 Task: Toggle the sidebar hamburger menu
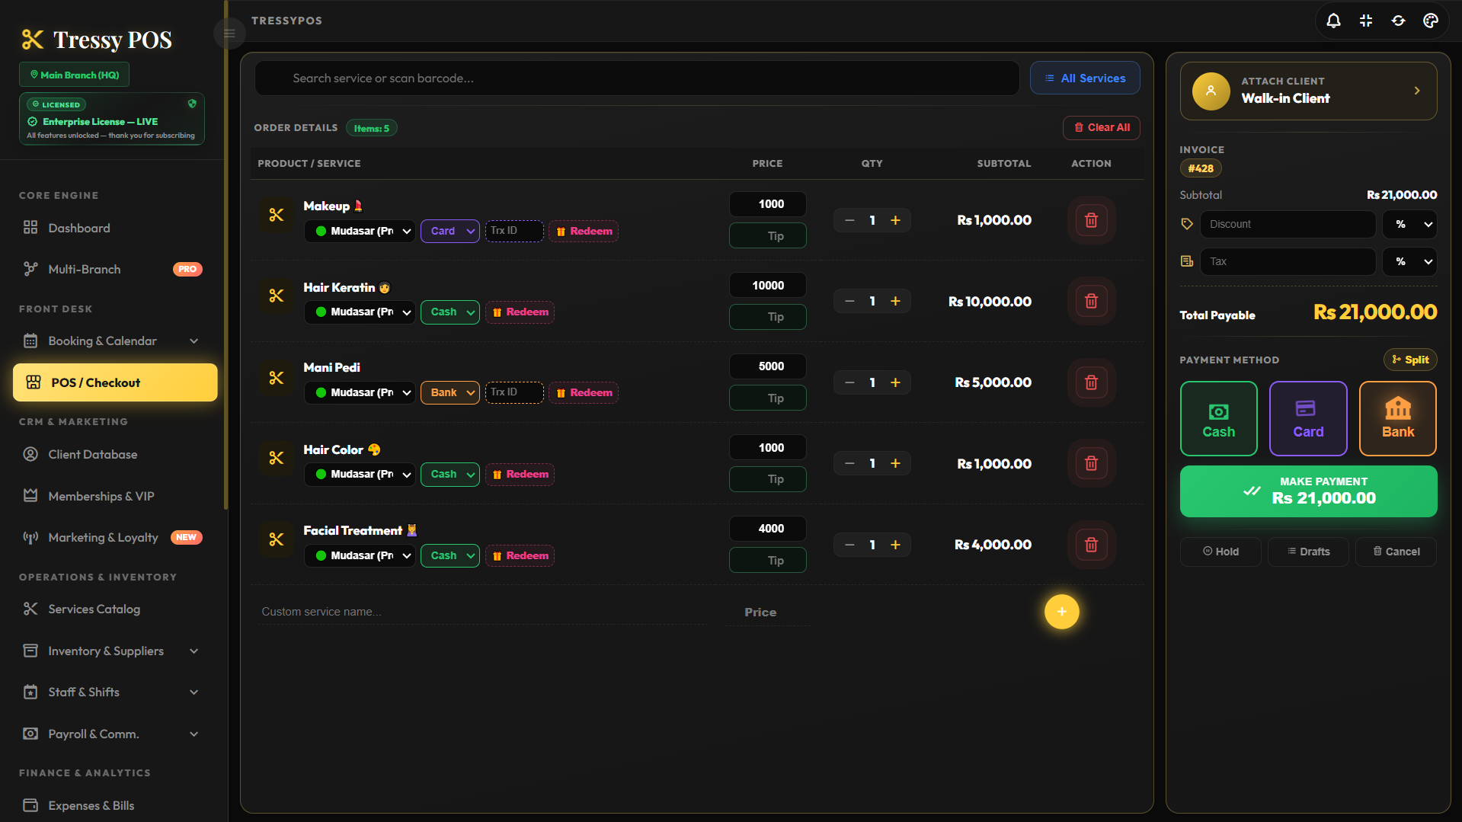[x=229, y=34]
